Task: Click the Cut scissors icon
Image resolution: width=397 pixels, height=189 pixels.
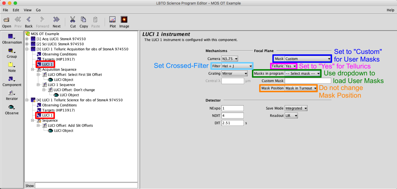Action: pyautogui.click(x=73, y=20)
